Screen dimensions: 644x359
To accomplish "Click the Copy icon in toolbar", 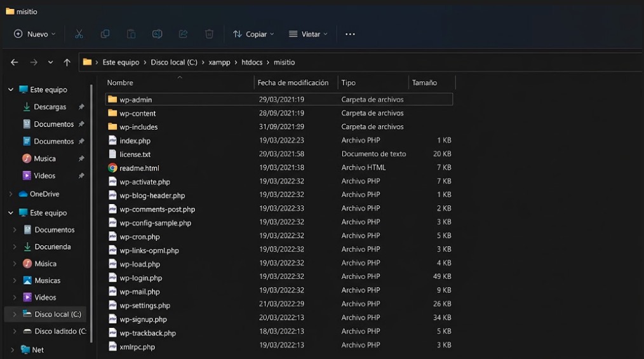I will coord(105,34).
